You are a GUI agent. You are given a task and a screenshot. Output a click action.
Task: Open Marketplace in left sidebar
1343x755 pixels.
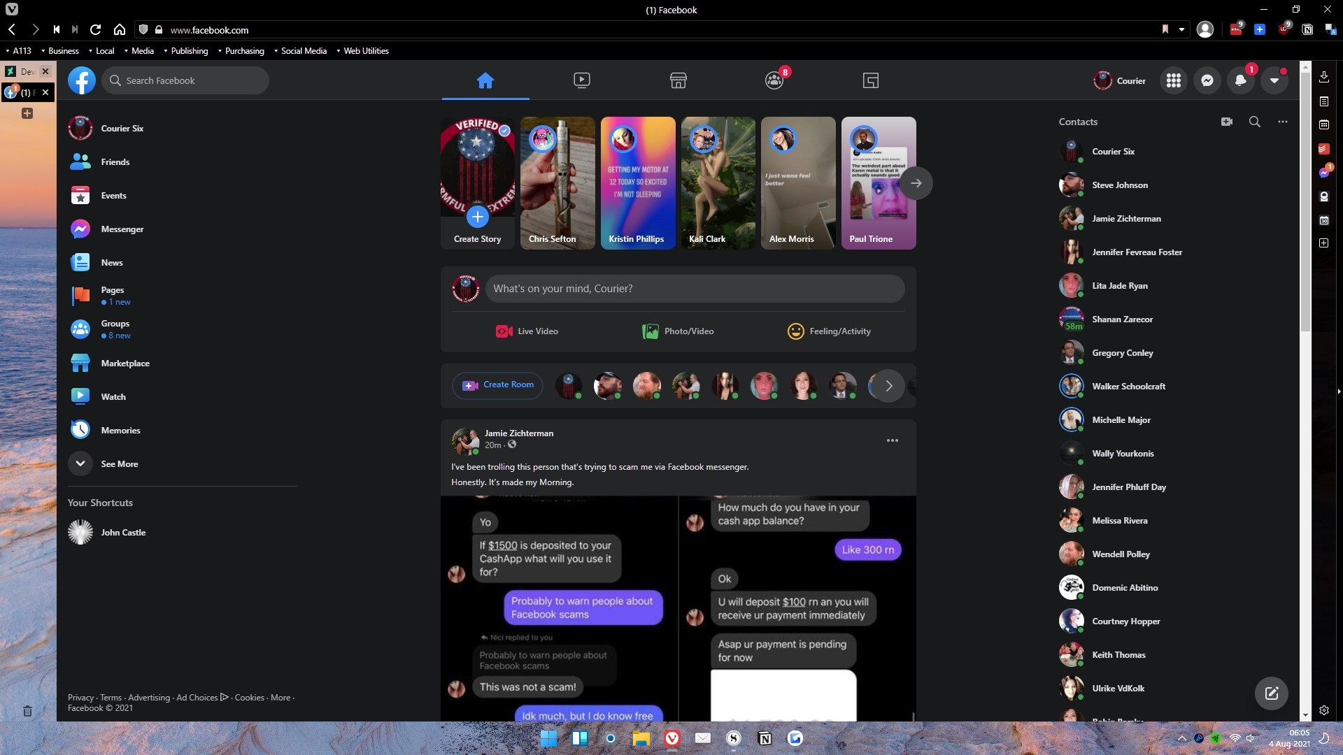coord(182,364)
